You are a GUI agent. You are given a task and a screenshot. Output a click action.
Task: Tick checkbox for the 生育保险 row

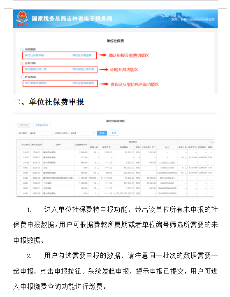coord(19,188)
